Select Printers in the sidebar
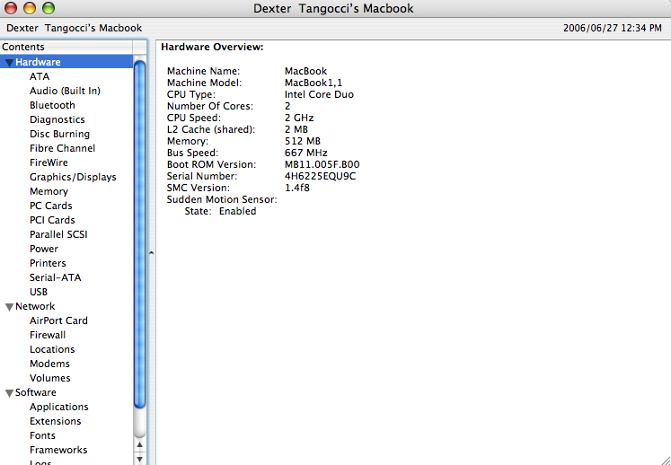Screen dimensions: 671x465 [x=48, y=263]
